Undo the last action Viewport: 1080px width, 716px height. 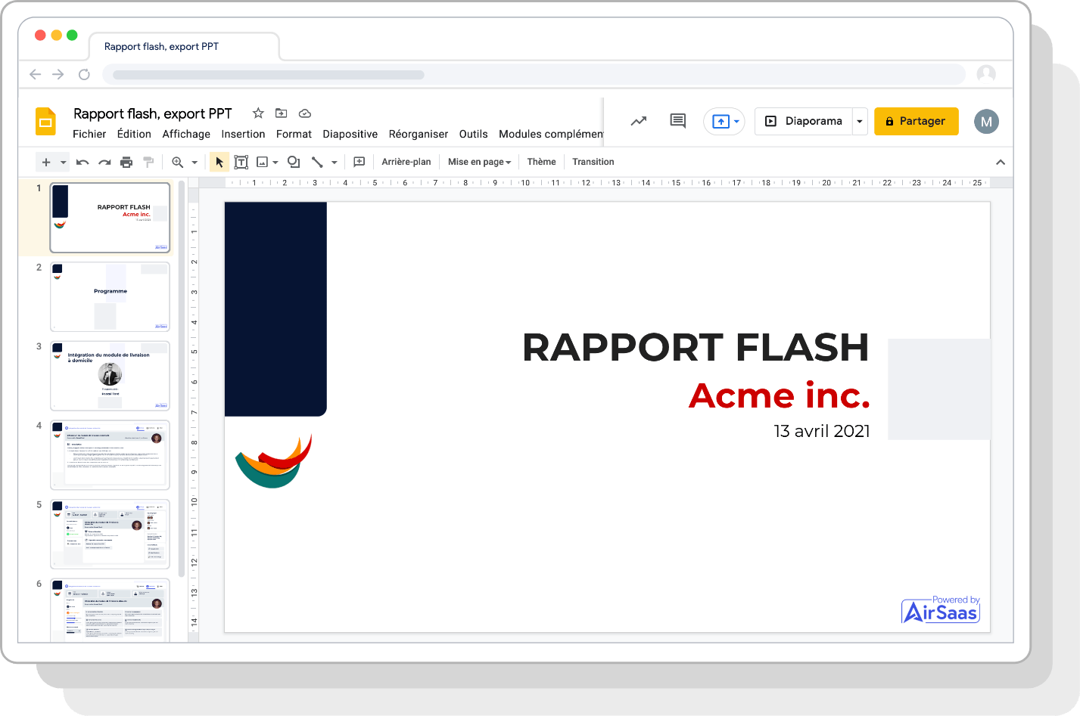pos(83,162)
